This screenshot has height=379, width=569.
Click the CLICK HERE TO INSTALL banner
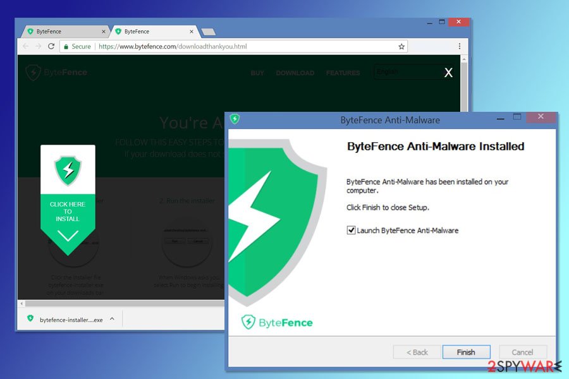pyautogui.click(x=68, y=200)
